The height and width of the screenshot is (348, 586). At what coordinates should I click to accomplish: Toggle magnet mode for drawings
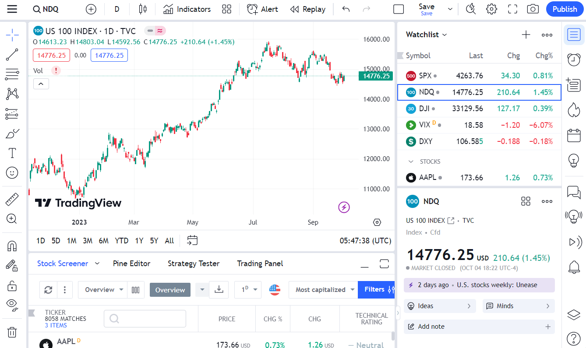pyautogui.click(x=12, y=246)
